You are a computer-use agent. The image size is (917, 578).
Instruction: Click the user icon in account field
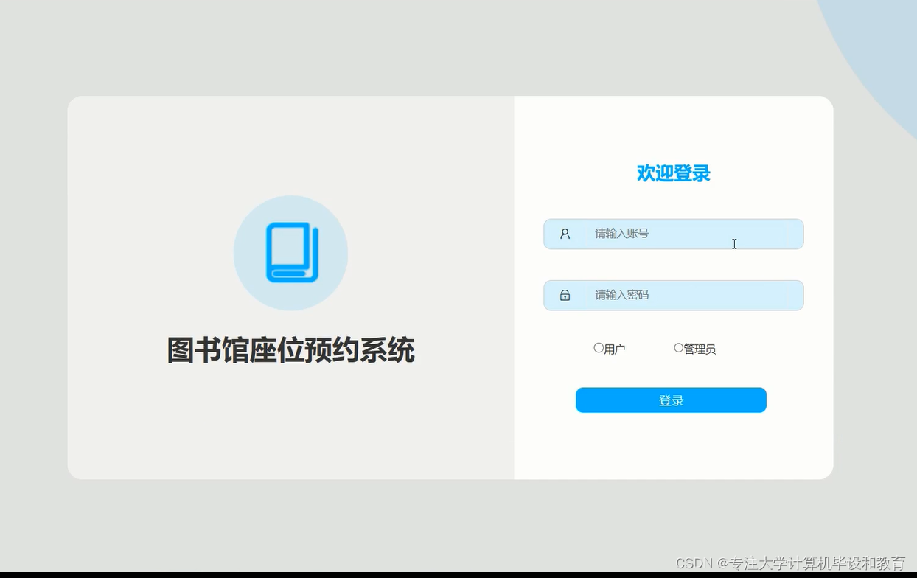(x=565, y=234)
